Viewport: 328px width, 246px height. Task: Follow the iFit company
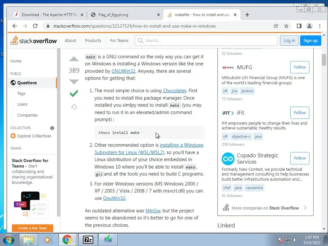[x=300, y=112]
